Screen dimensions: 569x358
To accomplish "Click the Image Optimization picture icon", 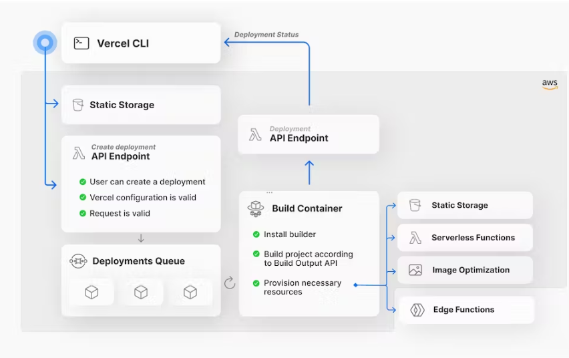I will coord(415,271).
